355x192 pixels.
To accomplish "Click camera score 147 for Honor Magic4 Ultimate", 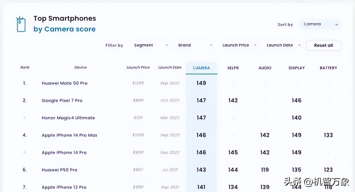I will point(201,118).
